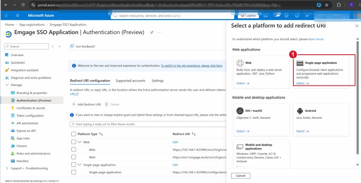The height and width of the screenshot is (183, 361).
Task: Sort by the Redirect URI column
Action: [x=184, y=134]
